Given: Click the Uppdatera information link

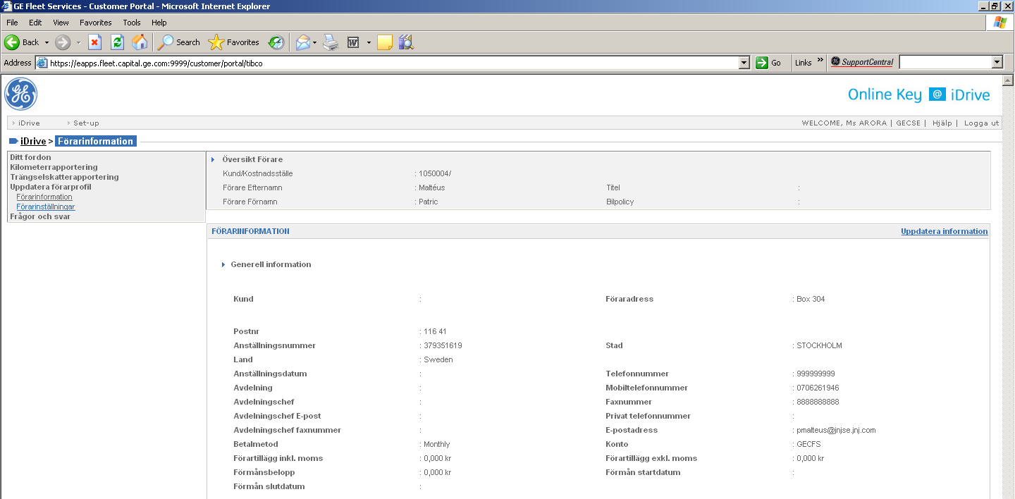Looking at the screenshot, I should 944,231.
